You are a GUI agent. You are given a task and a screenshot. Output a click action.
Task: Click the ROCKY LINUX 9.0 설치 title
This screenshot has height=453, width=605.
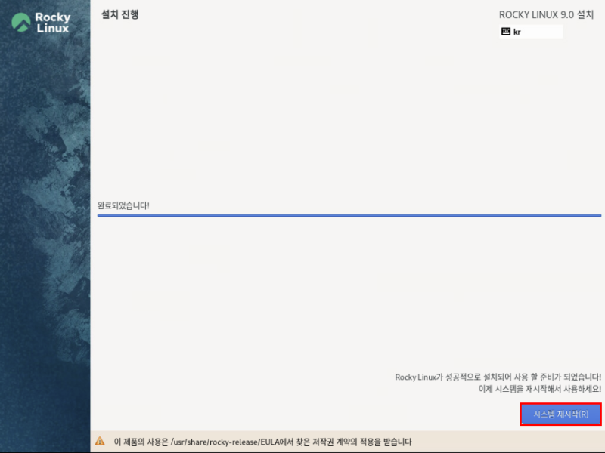546,14
